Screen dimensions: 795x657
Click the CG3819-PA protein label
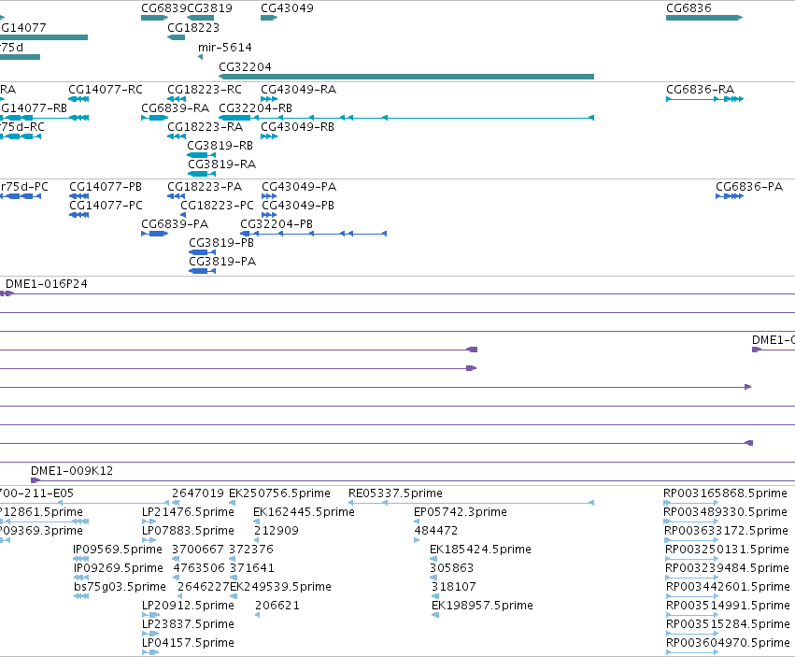[x=222, y=262]
